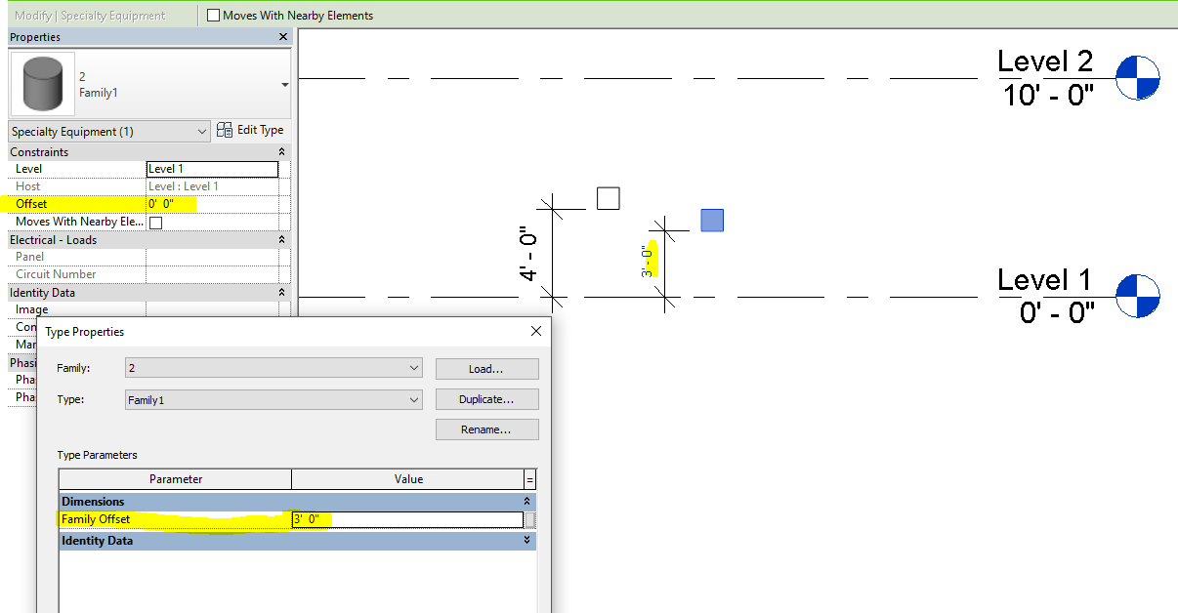Click the Duplicate button
This screenshot has height=613, width=1178.
(486, 398)
